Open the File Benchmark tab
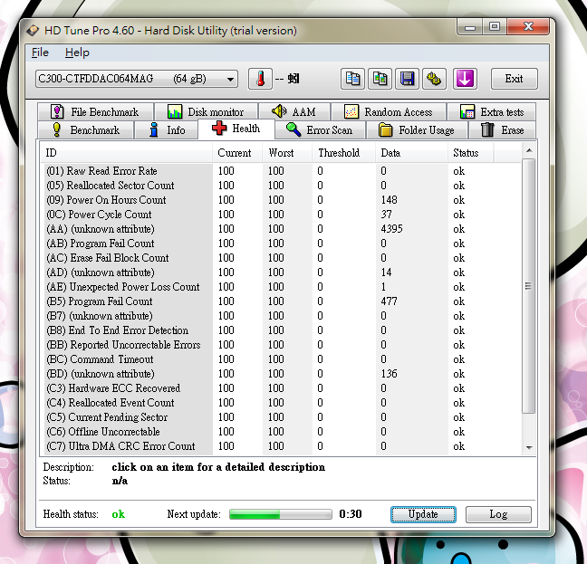 (x=95, y=112)
